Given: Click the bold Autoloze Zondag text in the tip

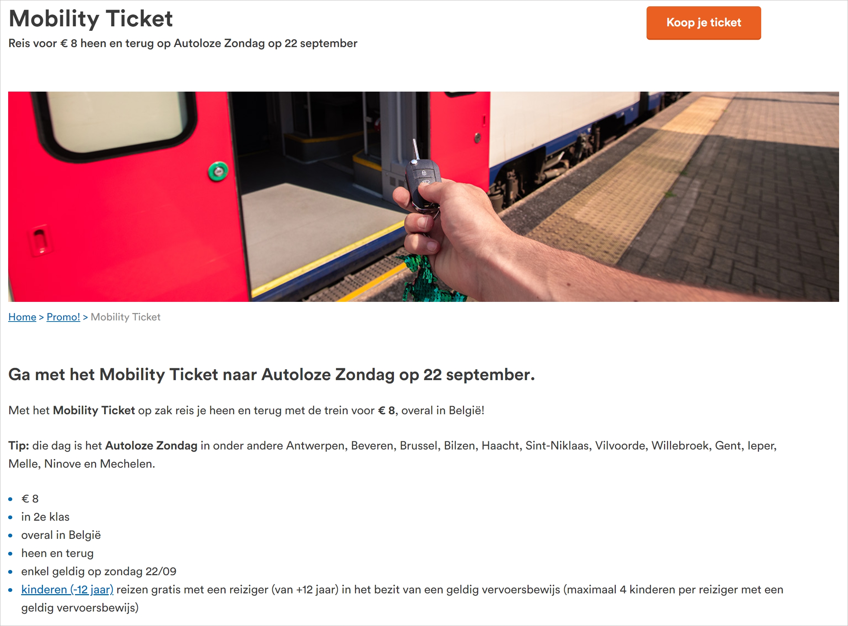Looking at the screenshot, I should click(x=151, y=445).
